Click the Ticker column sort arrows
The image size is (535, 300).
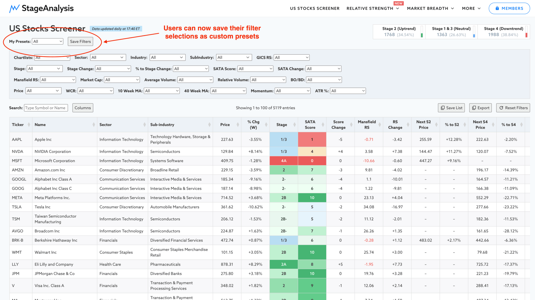pos(29,125)
